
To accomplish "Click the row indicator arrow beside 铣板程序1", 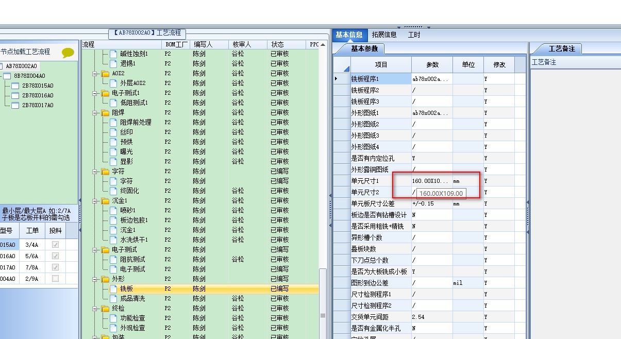I will [x=337, y=79].
